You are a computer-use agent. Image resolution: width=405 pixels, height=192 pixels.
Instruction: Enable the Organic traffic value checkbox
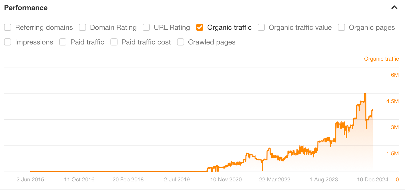click(261, 27)
